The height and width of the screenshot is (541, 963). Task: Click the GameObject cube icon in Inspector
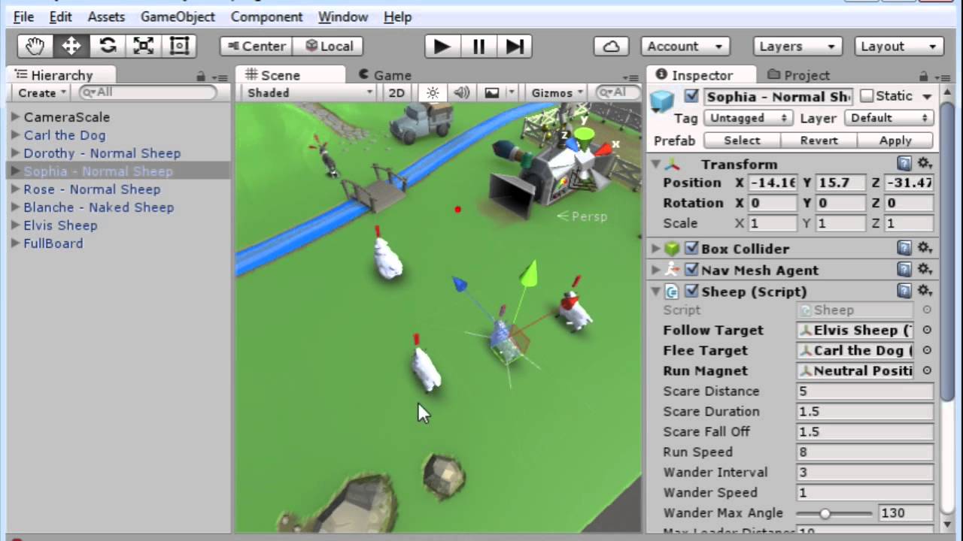663,101
